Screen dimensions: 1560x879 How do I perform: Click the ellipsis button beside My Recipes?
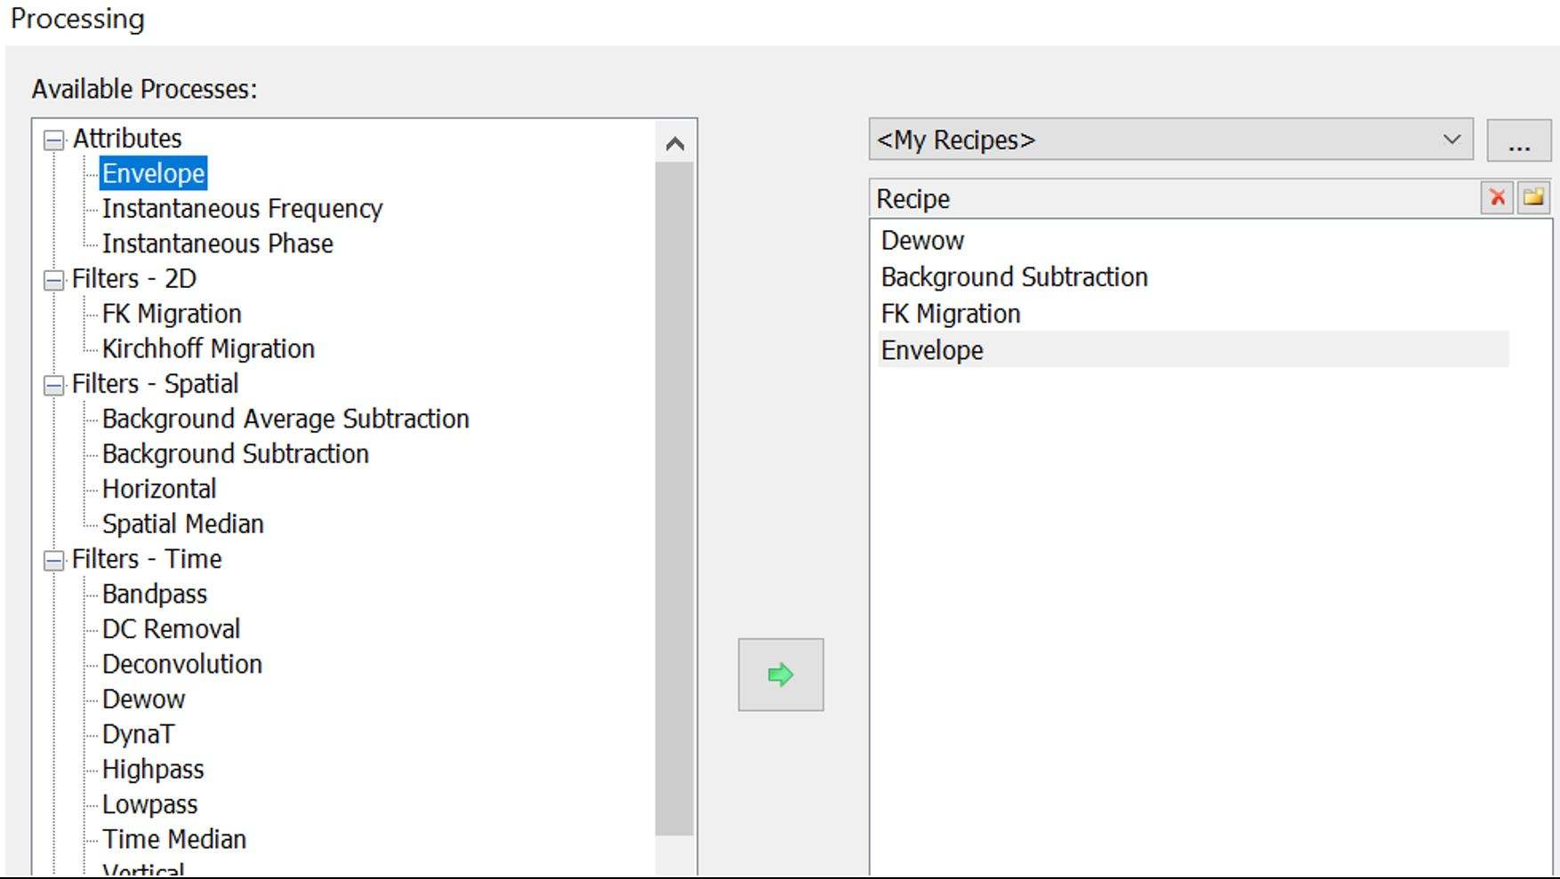[x=1519, y=140]
